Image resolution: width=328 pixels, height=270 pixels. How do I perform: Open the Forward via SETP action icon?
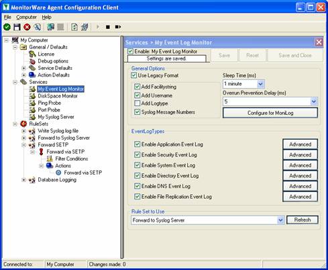pos(58,173)
